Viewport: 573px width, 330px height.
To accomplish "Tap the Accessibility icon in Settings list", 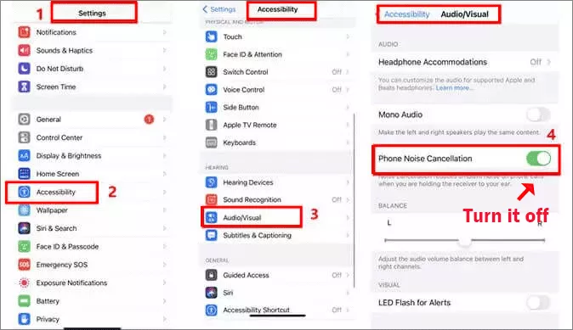I will click(24, 192).
